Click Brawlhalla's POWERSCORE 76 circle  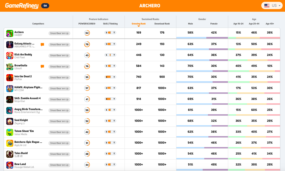(87, 66)
